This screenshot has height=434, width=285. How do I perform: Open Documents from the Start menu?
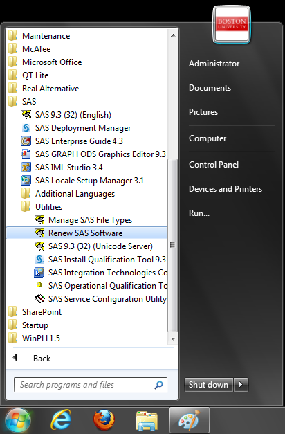[210, 88]
